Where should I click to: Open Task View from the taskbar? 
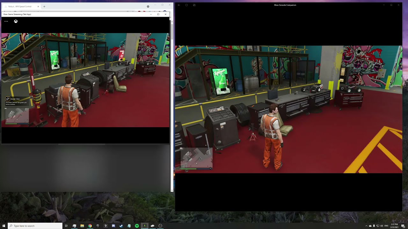tap(66, 226)
